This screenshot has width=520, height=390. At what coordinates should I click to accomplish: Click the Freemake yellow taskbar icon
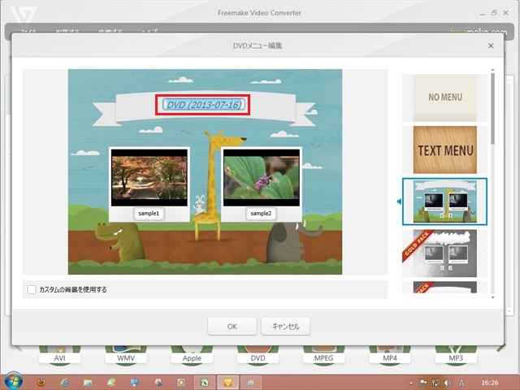coord(228,381)
